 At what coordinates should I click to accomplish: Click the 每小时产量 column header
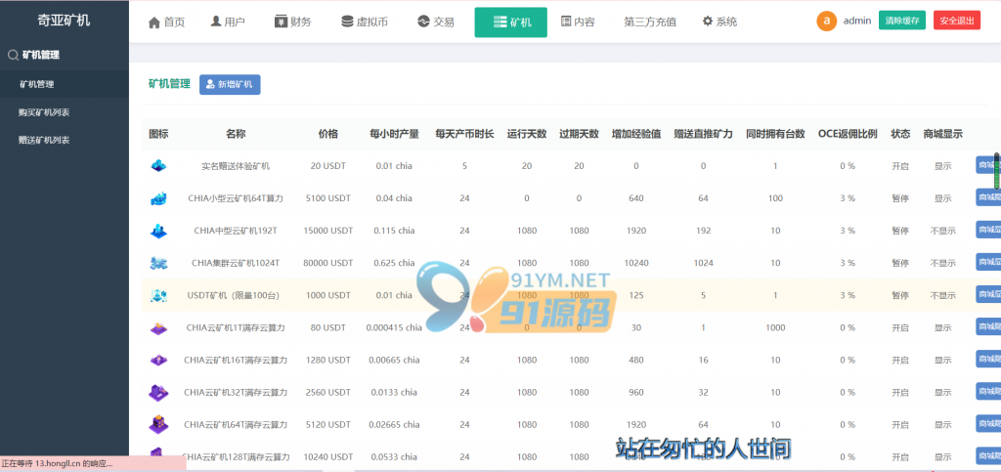[394, 135]
